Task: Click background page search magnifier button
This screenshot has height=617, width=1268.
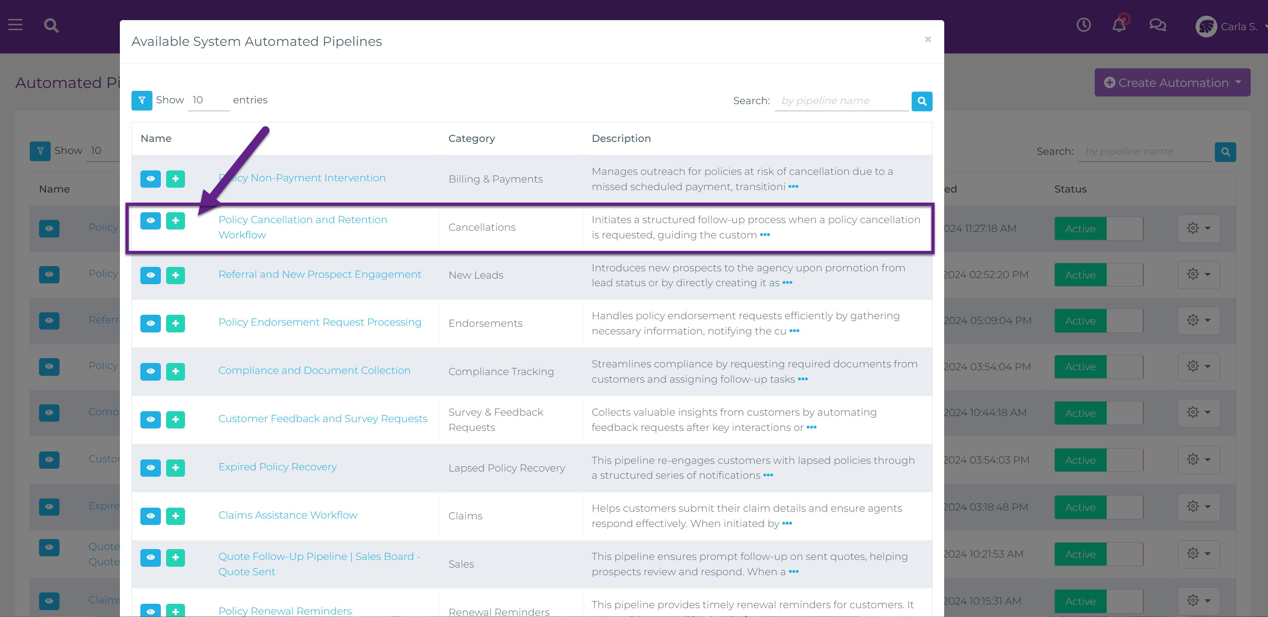Action: (1225, 152)
